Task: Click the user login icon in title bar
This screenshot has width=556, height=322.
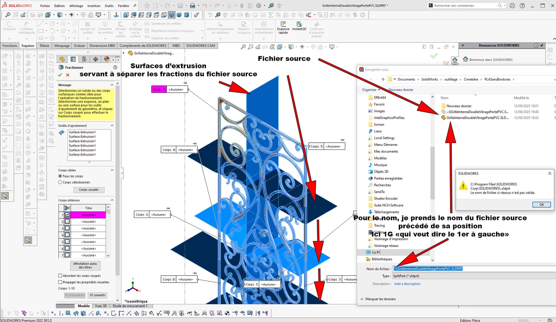Action: (x=512, y=6)
